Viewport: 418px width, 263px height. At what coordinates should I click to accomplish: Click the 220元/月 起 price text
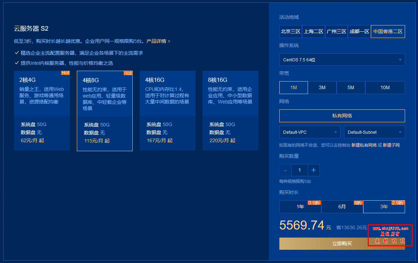coord(222,140)
